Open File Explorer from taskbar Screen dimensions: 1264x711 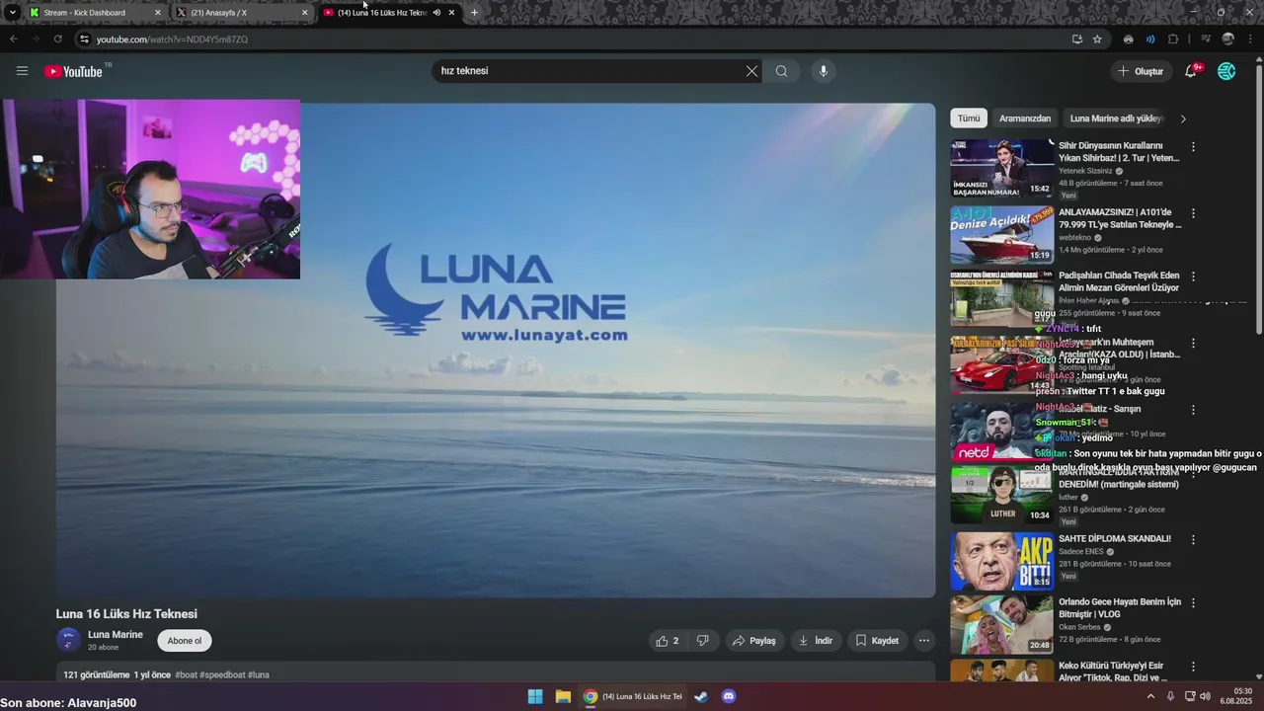(x=563, y=696)
